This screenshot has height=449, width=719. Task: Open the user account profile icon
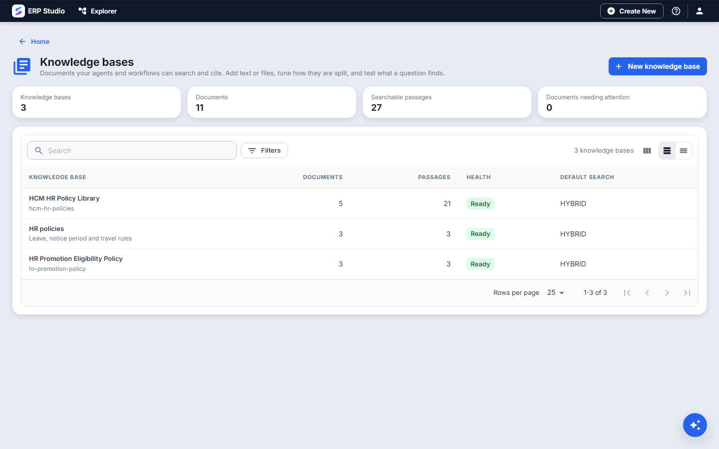pos(700,11)
